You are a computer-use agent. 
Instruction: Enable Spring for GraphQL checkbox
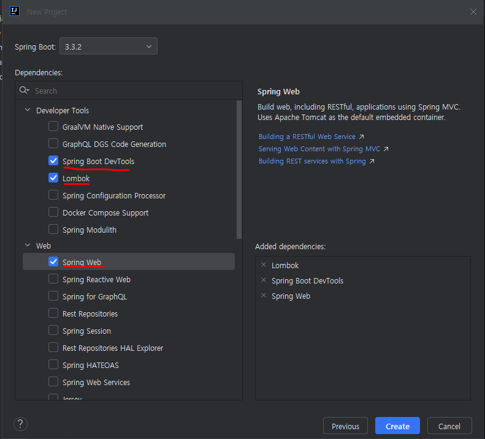(x=53, y=296)
